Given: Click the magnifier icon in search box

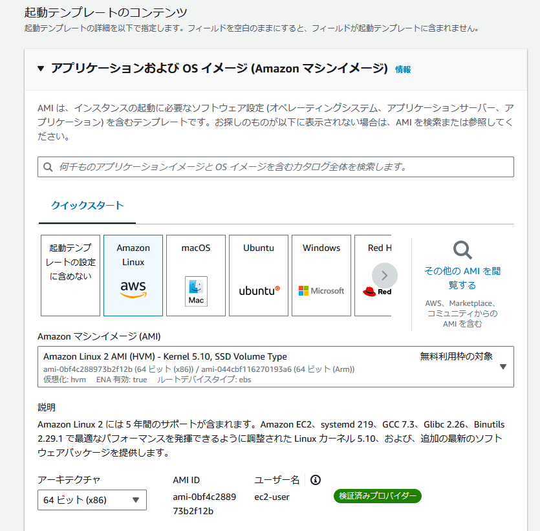Looking at the screenshot, I should pyautogui.click(x=48, y=167).
